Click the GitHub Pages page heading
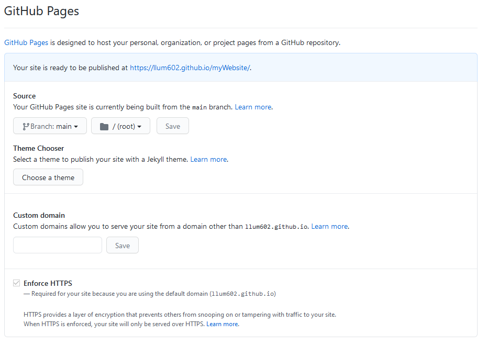487x345 pixels. point(41,11)
